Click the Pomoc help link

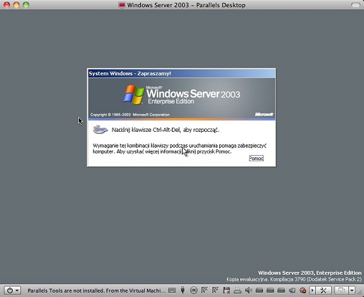(256, 158)
